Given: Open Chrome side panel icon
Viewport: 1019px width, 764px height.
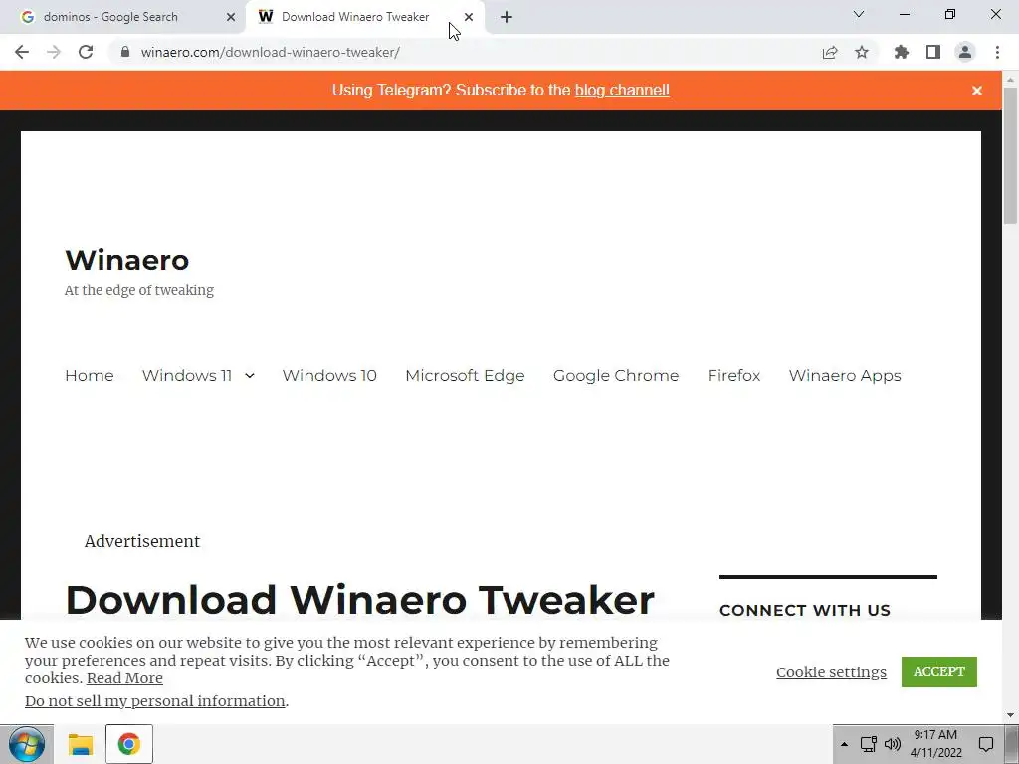Looking at the screenshot, I should click(x=933, y=52).
